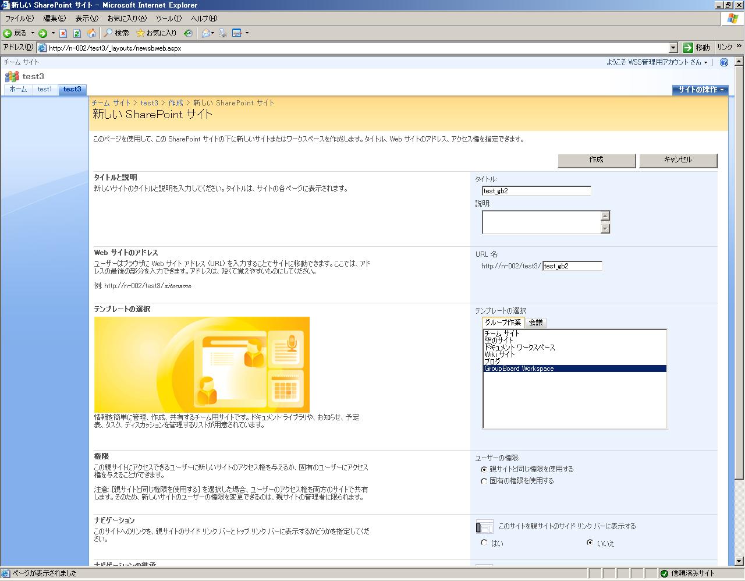The height and width of the screenshot is (581, 745).
Task: Open the 編集(E) menu
Action: click(54, 19)
